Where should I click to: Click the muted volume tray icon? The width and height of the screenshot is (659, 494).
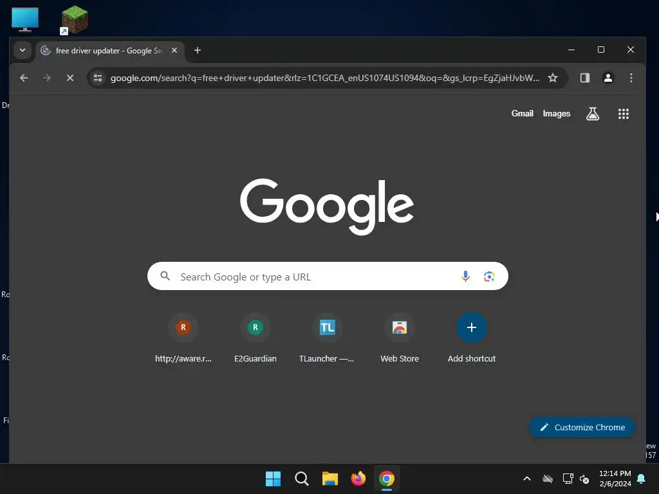(584, 479)
